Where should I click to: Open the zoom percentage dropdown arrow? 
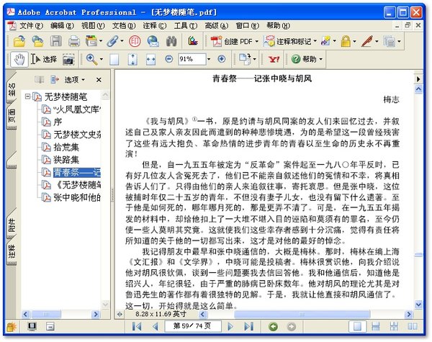(209, 59)
